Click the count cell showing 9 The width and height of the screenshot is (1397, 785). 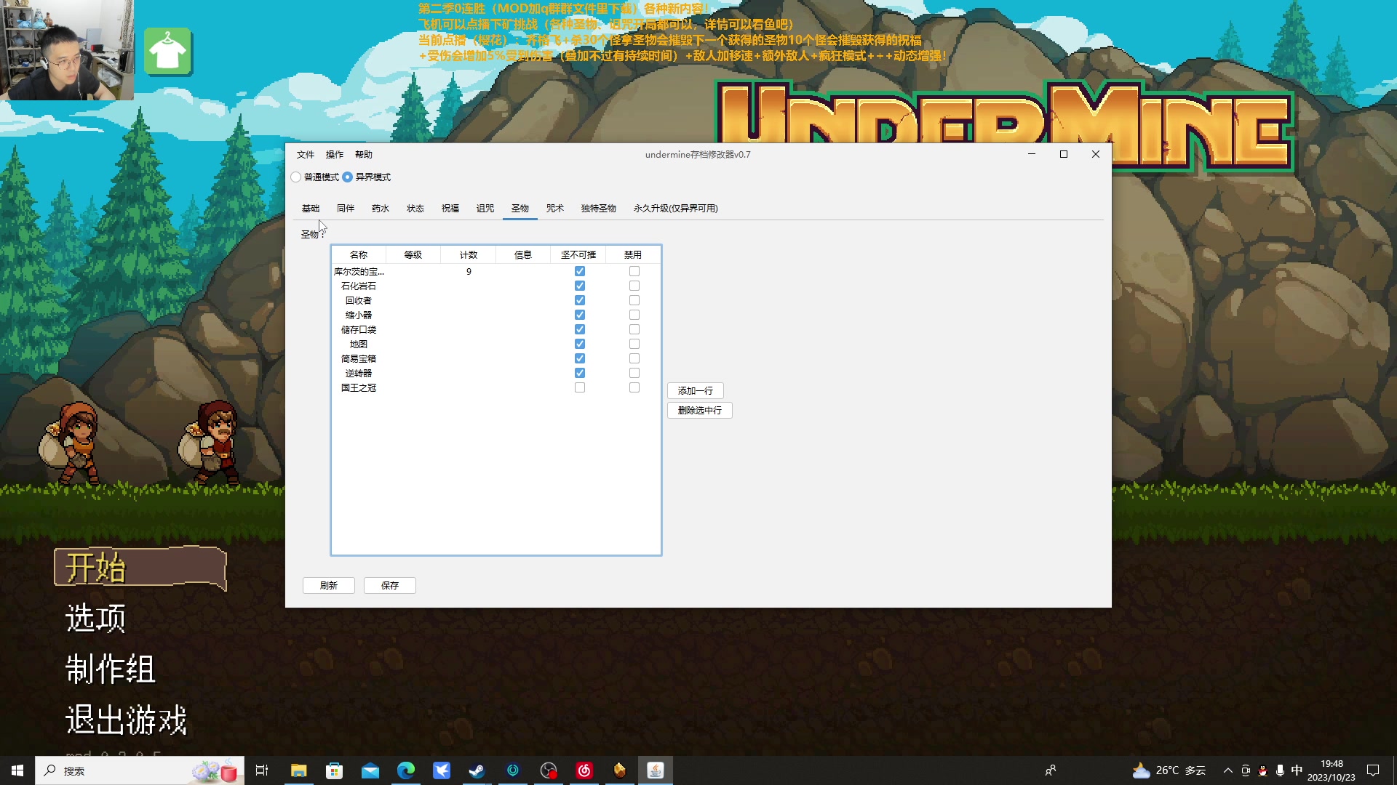tap(469, 272)
